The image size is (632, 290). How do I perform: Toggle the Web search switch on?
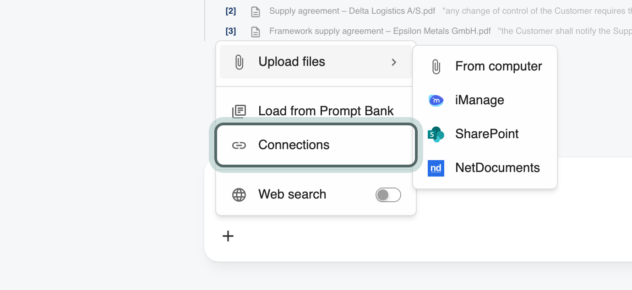[388, 195]
